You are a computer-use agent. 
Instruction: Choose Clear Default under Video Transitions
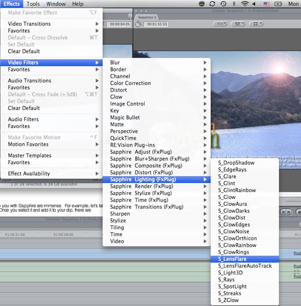click(x=52, y=51)
